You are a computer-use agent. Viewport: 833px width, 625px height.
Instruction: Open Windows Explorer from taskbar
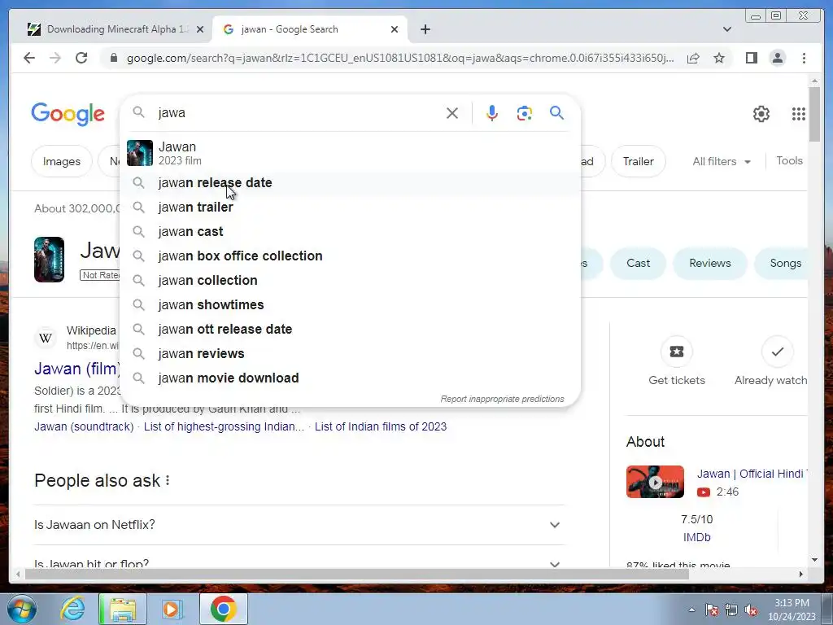(x=123, y=609)
